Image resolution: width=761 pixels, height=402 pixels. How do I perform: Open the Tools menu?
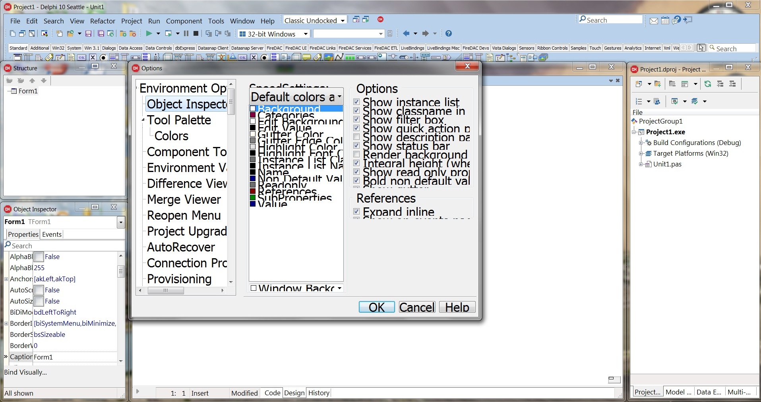[x=216, y=21]
